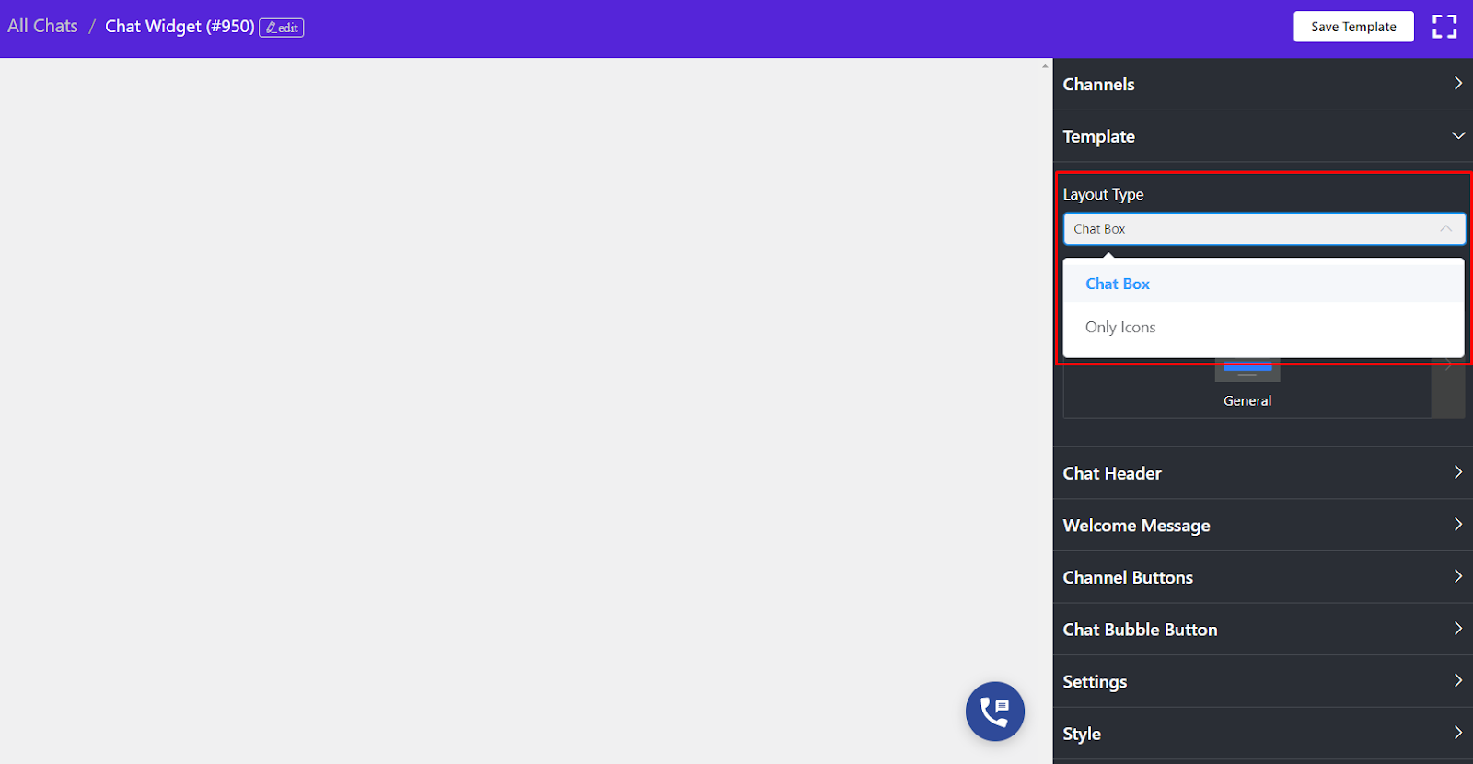Image resolution: width=1473 pixels, height=764 pixels.
Task: Click the Layout Type label
Action: point(1103,194)
